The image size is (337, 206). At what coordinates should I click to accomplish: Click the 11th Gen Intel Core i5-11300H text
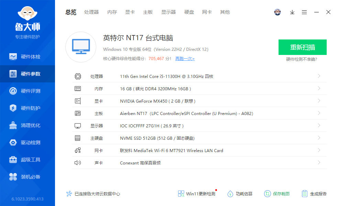click(166, 76)
